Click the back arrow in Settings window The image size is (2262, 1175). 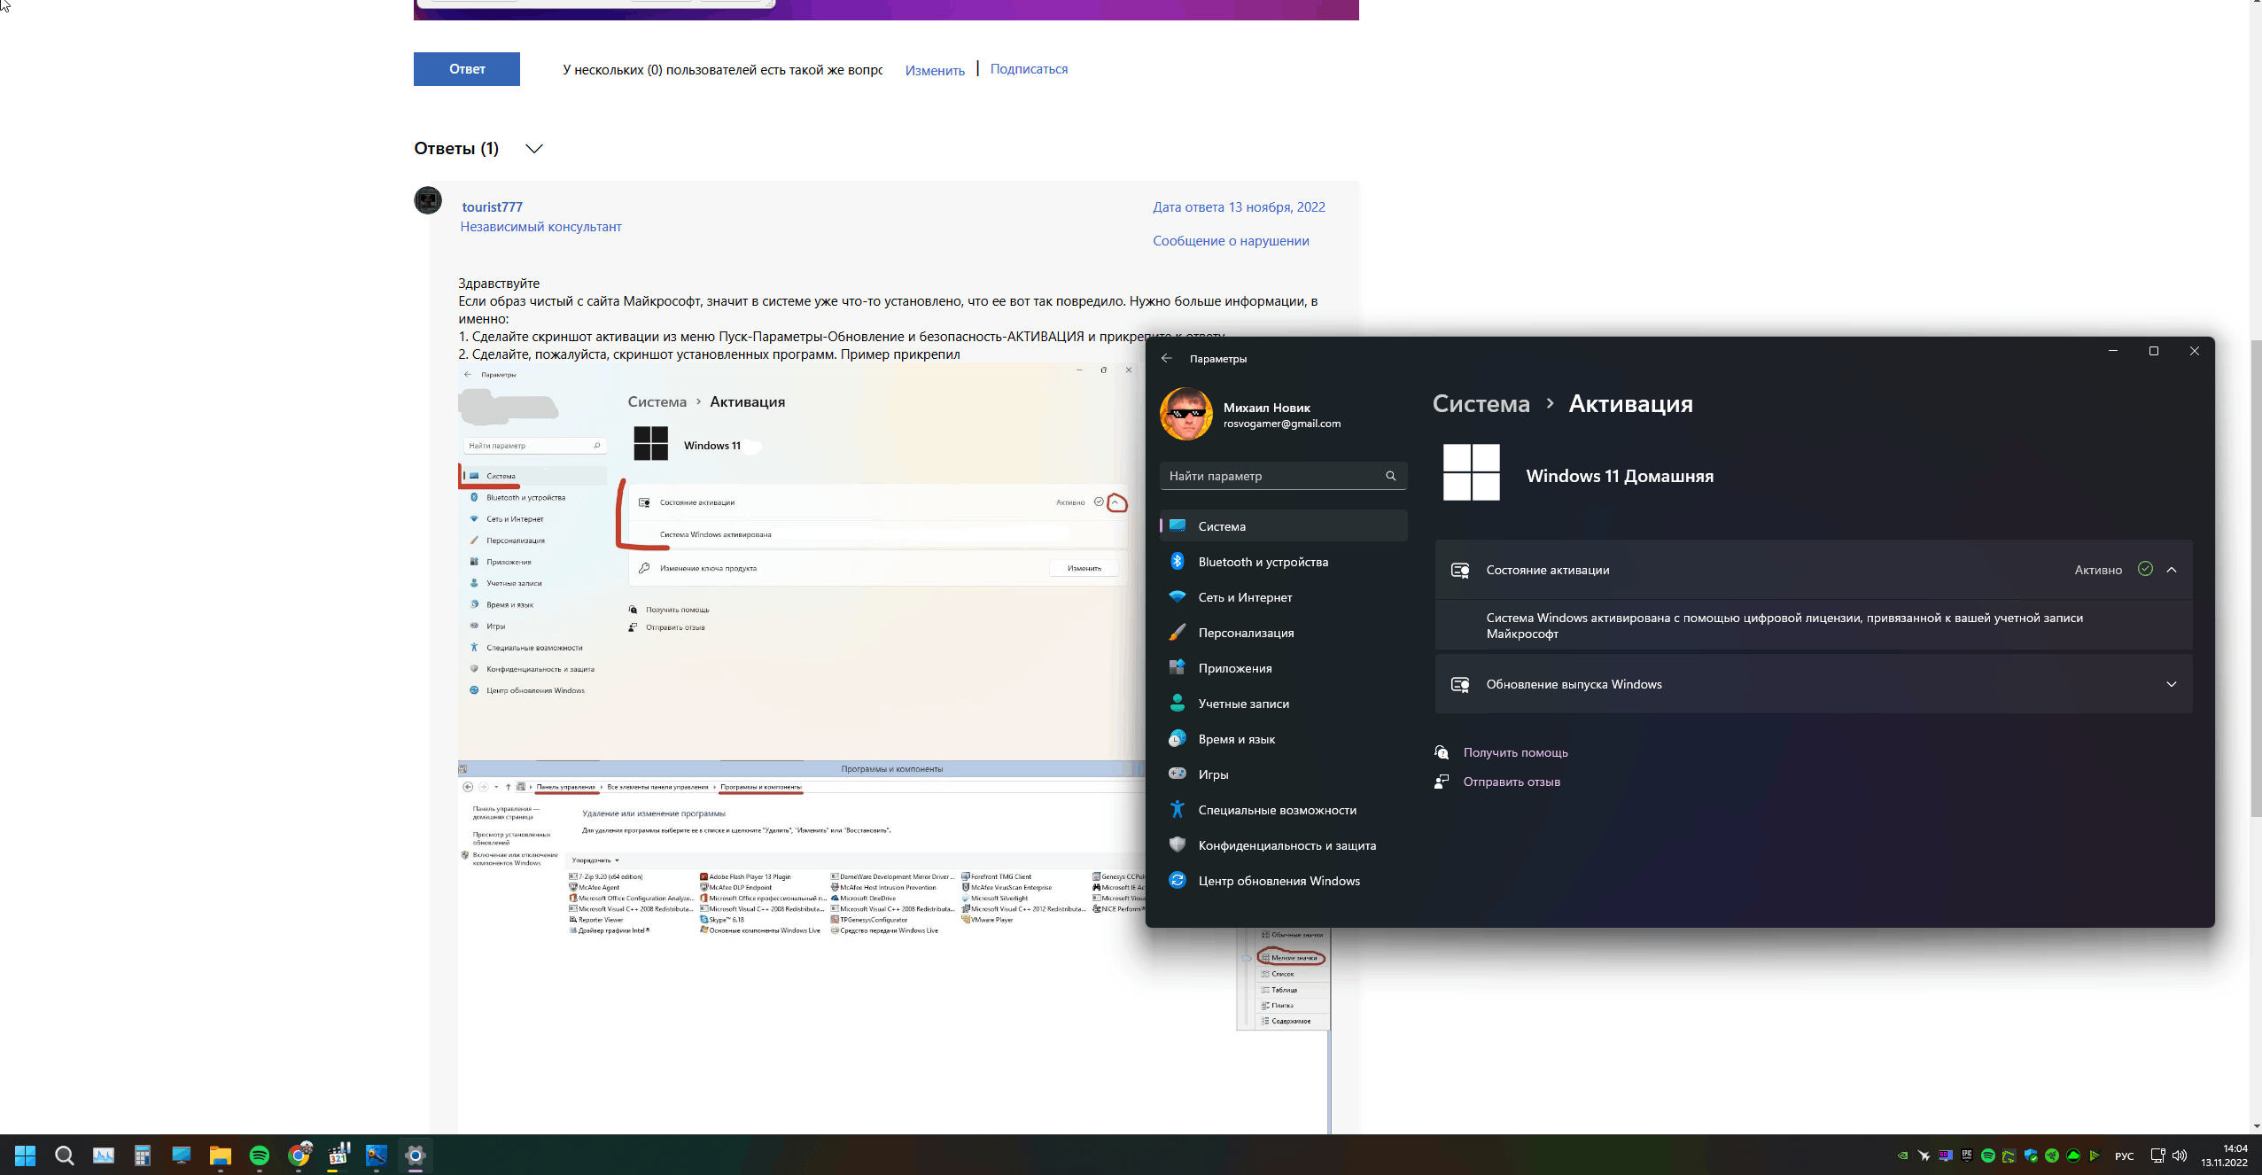coord(1166,359)
